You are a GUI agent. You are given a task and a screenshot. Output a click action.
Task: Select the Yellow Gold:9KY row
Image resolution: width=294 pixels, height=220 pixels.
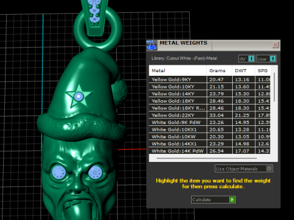(209, 79)
